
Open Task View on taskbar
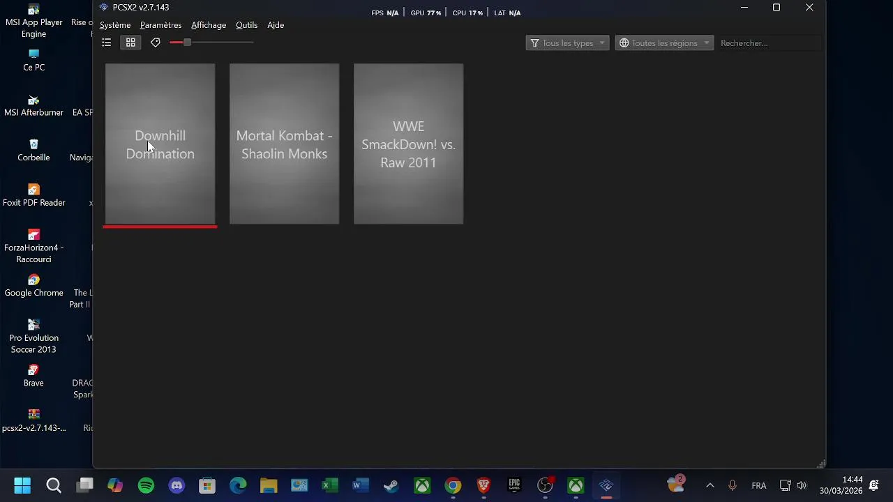pyautogui.click(x=85, y=485)
